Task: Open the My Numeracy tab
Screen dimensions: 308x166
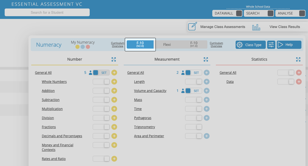Action: click(83, 42)
